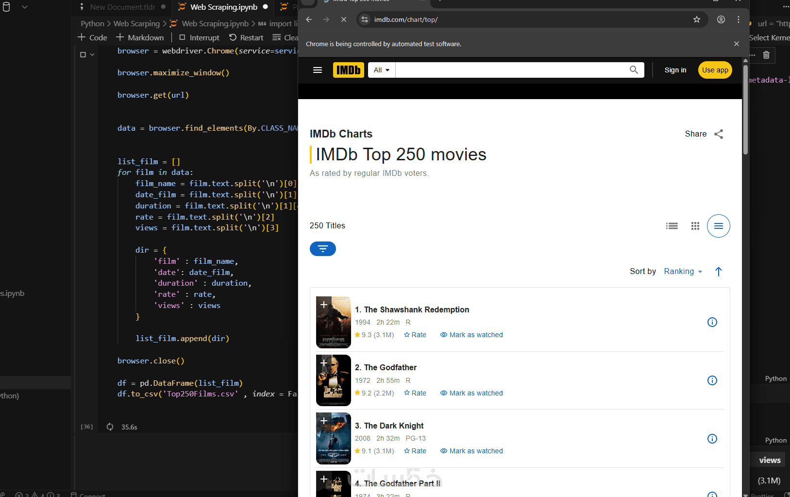The height and width of the screenshot is (497, 790).
Task: Show info for The Dark Knight
Action: [712, 439]
